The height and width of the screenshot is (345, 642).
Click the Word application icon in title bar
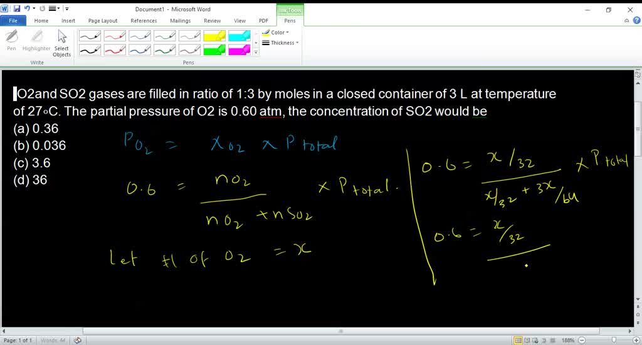[4, 8]
